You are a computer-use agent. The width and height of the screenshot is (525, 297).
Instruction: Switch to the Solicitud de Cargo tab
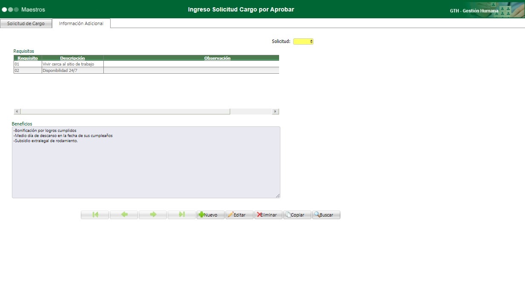(x=26, y=23)
